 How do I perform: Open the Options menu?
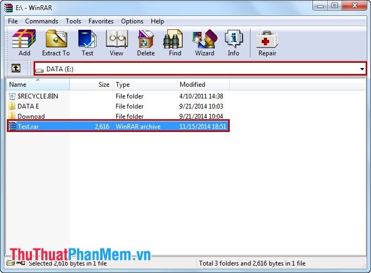click(132, 21)
